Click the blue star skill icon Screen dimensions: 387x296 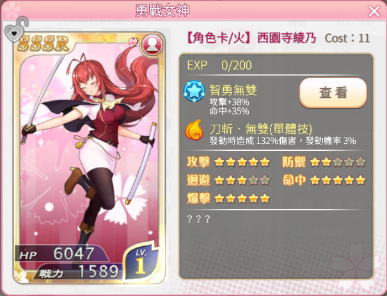click(194, 91)
